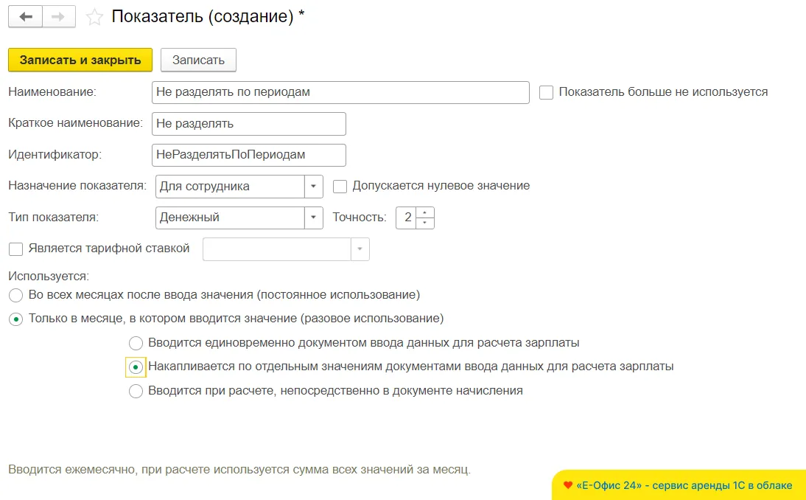This screenshot has width=806, height=500.
Task: Click the forward navigation arrow
Action: [x=58, y=17]
